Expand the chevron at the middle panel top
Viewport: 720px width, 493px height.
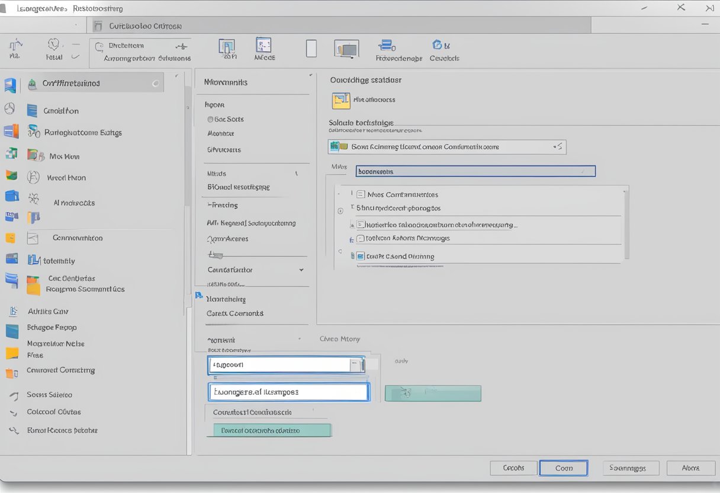pos(309,76)
